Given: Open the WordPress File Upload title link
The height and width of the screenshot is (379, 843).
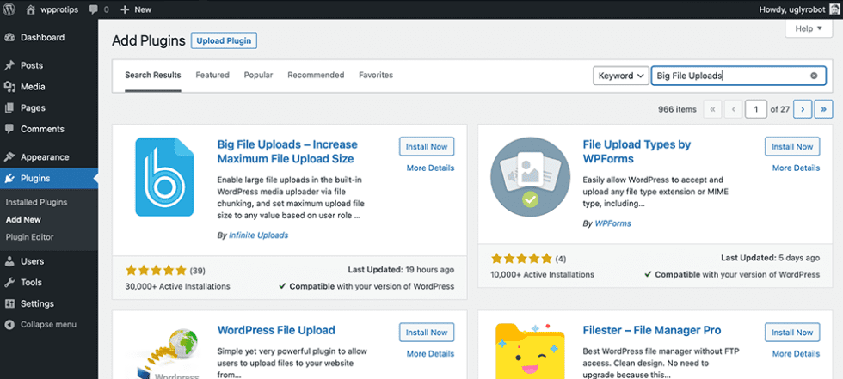Looking at the screenshot, I should click(276, 330).
